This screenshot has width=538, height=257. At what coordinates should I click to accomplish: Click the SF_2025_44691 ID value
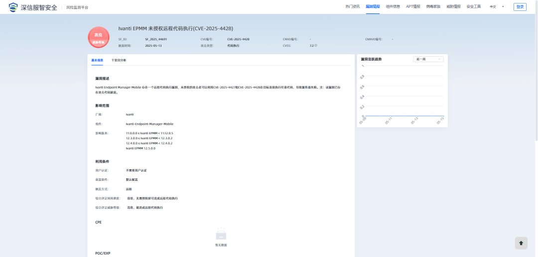[x=156, y=39]
